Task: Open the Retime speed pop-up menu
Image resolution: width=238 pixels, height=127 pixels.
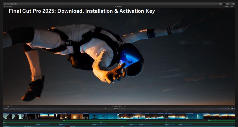Action: 12,106
